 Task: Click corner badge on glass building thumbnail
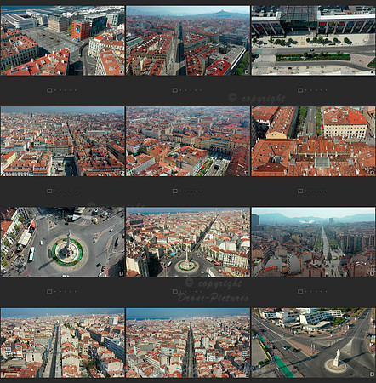pos(372,71)
